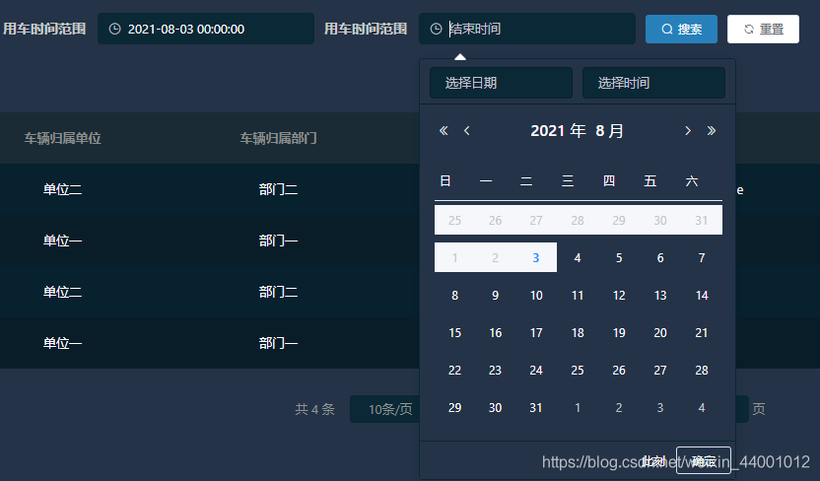Click 车辆归属单位 column header

click(x=63, y=138)
